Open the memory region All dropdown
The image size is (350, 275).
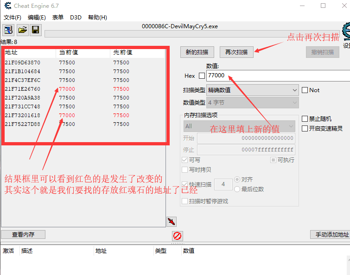(239, 126)
